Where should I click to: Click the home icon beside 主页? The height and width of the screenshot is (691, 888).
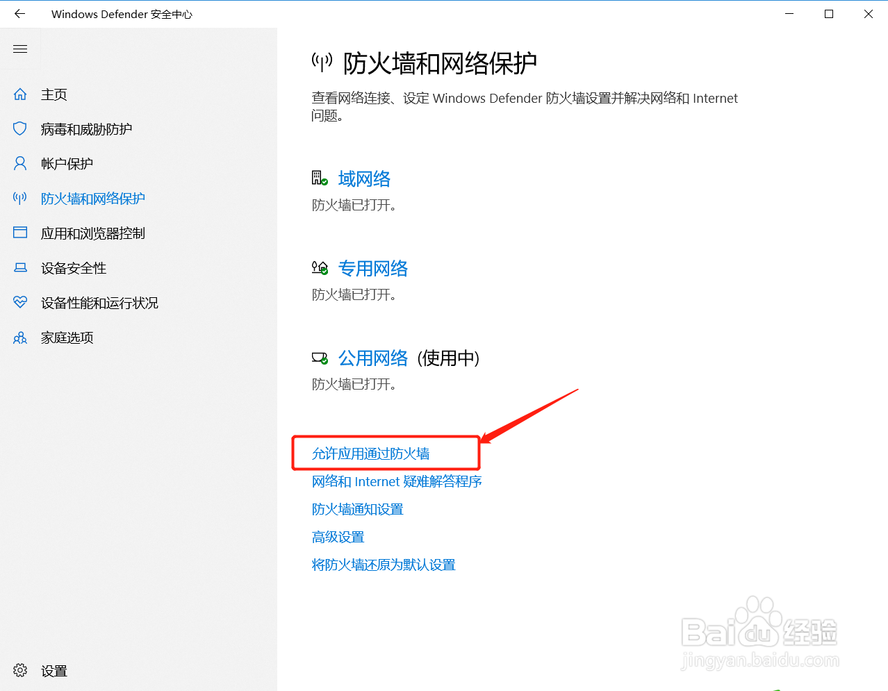[x=20, y=94]
